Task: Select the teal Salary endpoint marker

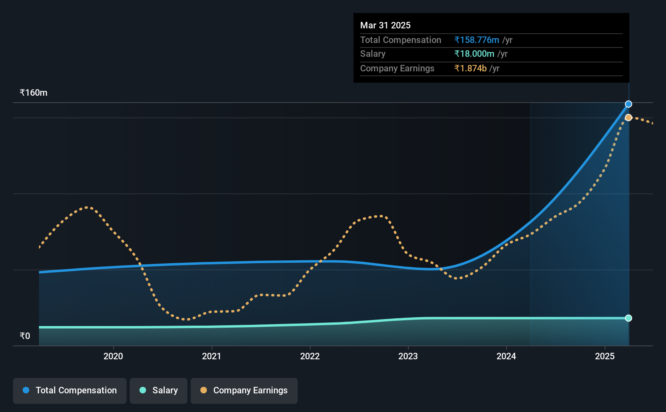Action: (628, 318)
